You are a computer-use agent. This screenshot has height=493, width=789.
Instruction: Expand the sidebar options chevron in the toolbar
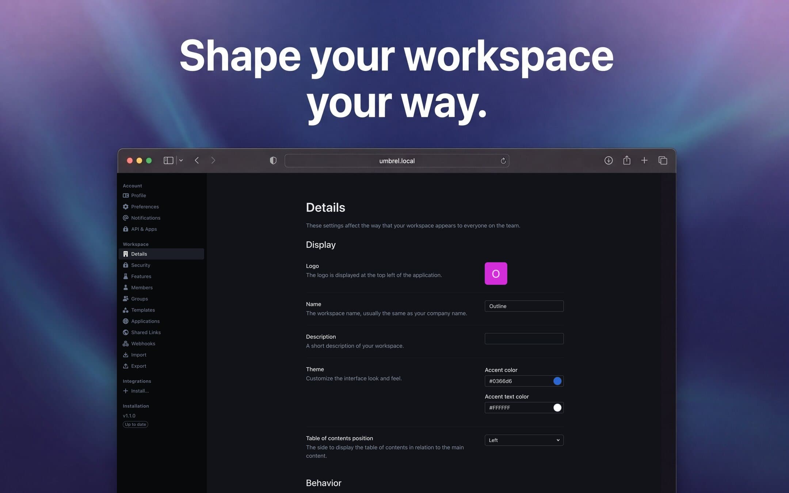click(181, 160)
